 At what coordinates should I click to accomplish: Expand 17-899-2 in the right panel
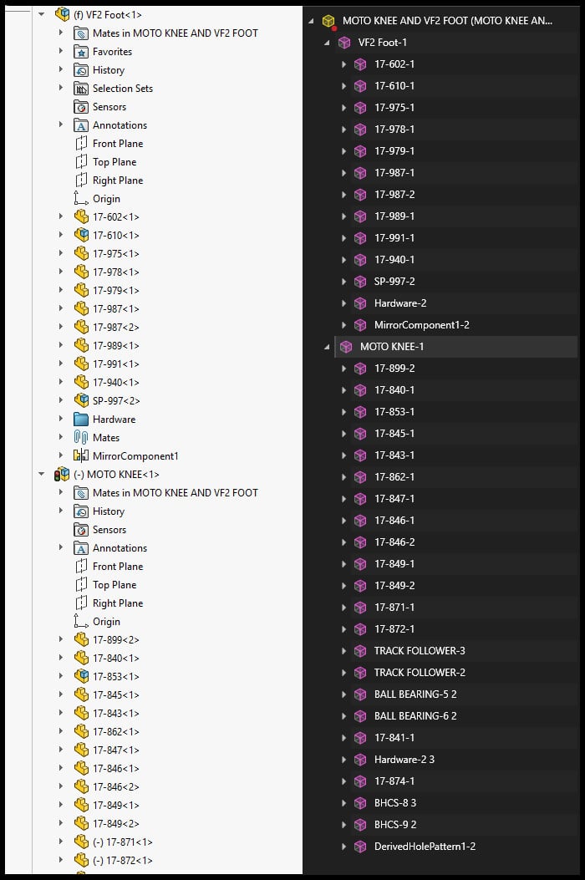click(343, 369)
